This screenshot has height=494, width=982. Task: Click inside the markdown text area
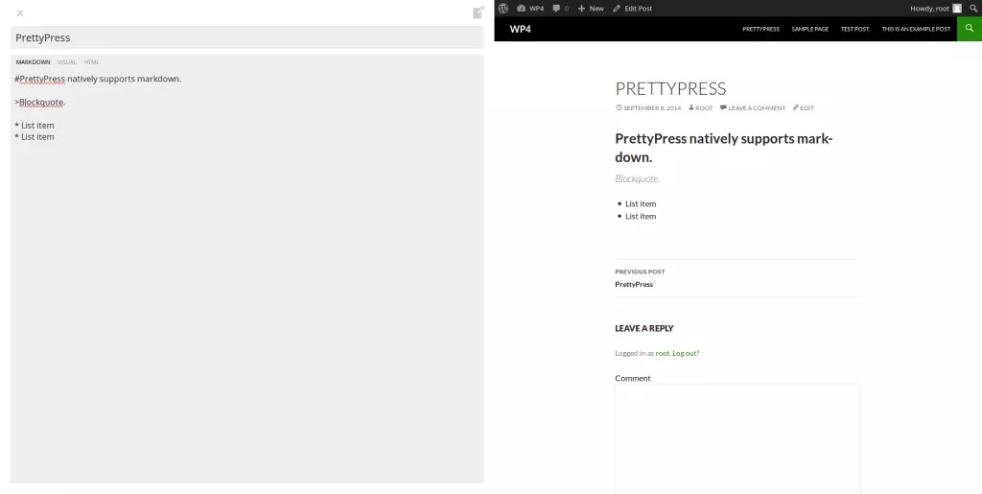(246, 275)
